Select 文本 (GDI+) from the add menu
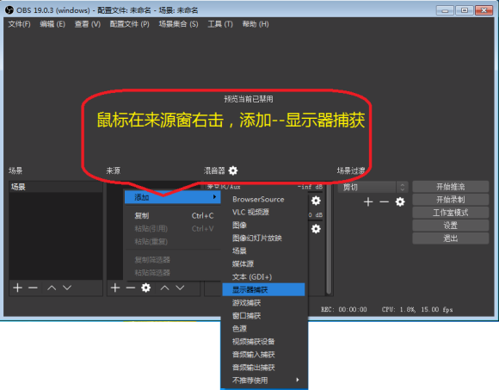The height and width of the screenshot is (390, 499). 263,276
